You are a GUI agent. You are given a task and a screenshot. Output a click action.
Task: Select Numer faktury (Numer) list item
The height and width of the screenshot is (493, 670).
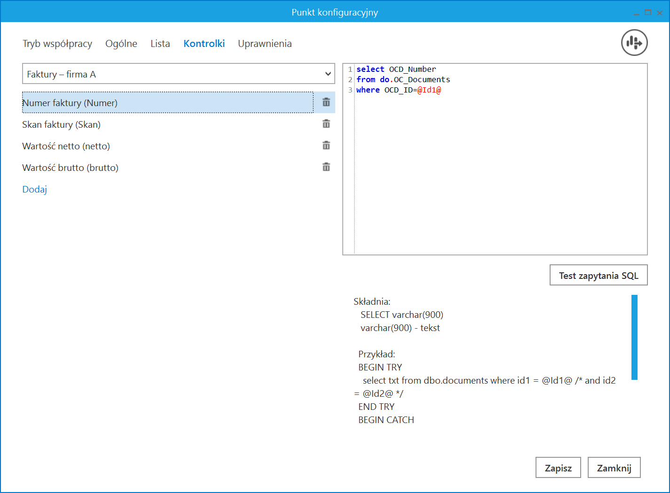click(167, 103)
